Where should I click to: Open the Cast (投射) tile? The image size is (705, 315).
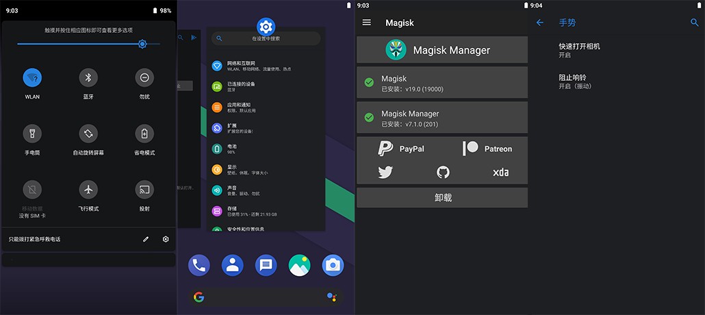(144, 190)
